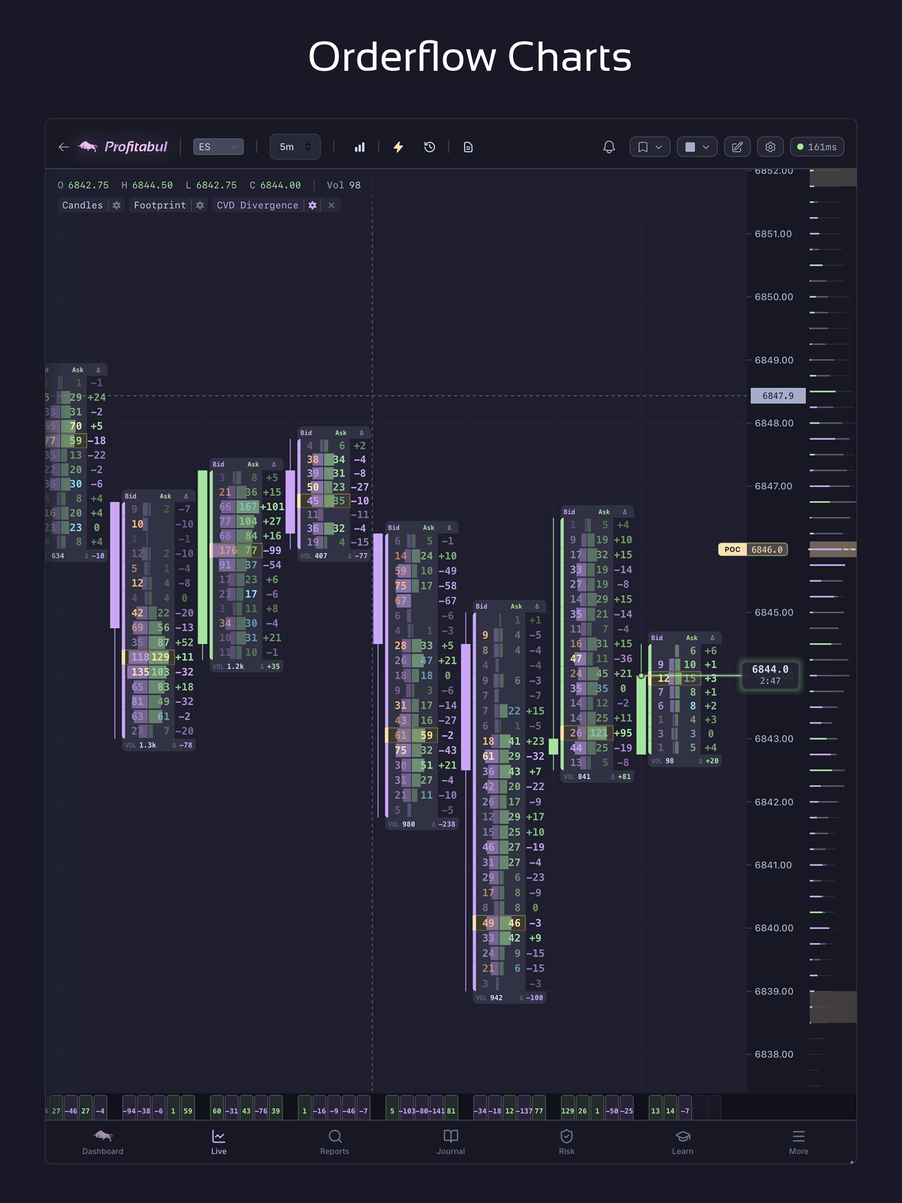The width and height of the screenshot is (902, 1203).
Task: Click the VOL 1.2k footprint summary
Action: (x=246, y=666)
